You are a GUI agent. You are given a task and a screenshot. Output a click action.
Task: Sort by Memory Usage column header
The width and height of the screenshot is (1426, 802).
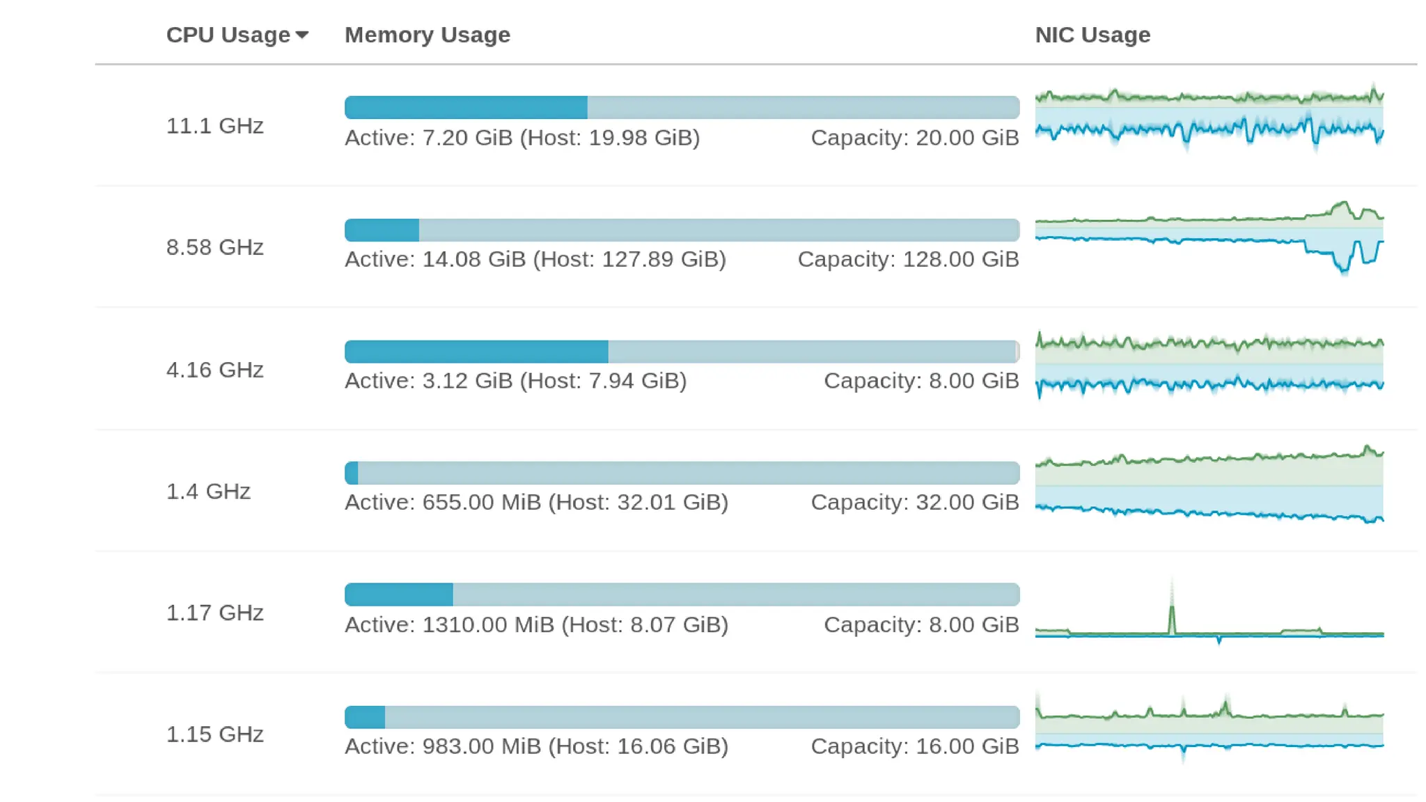[427, 35]
